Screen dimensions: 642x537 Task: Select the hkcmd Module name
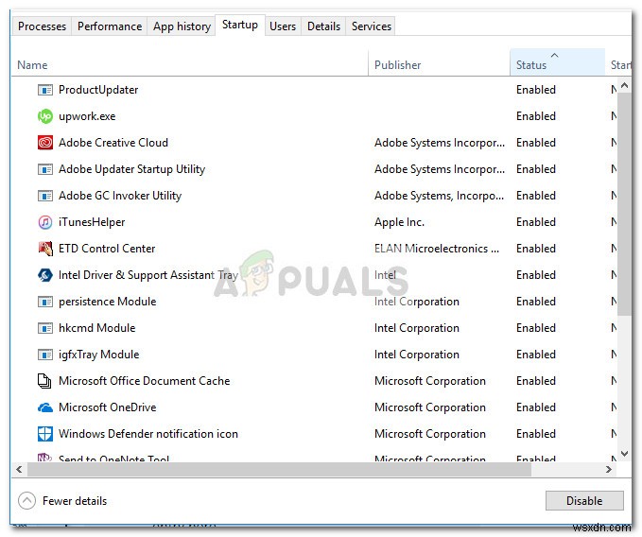(97, 328)
